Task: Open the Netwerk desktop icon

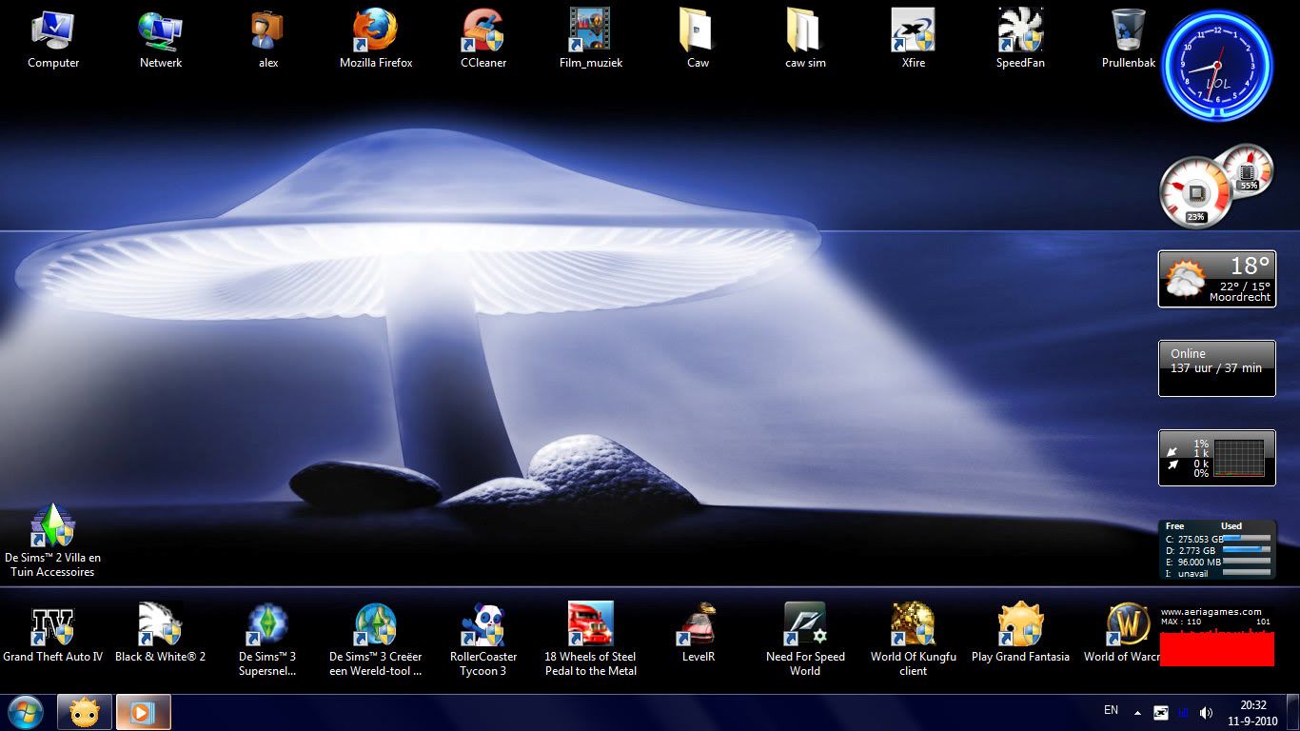Action: click(160, 39)
